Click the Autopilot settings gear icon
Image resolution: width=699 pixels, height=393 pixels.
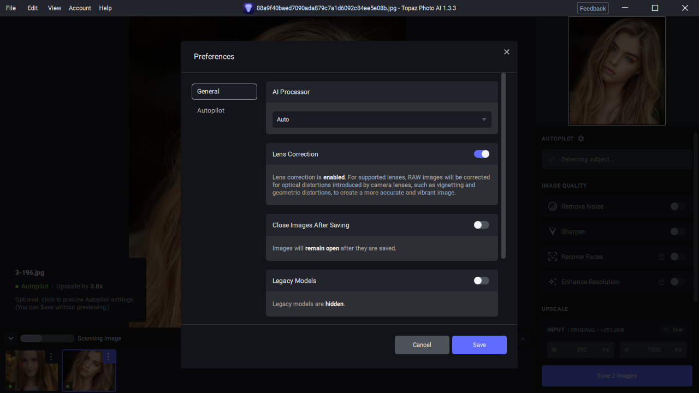[x=580, y=139]
